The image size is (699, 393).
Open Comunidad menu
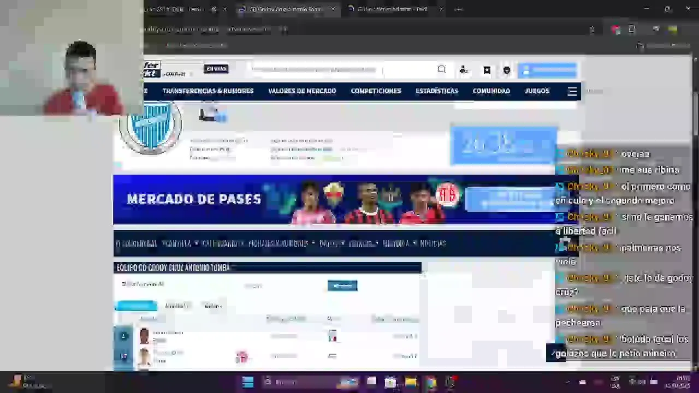point(491,91)
